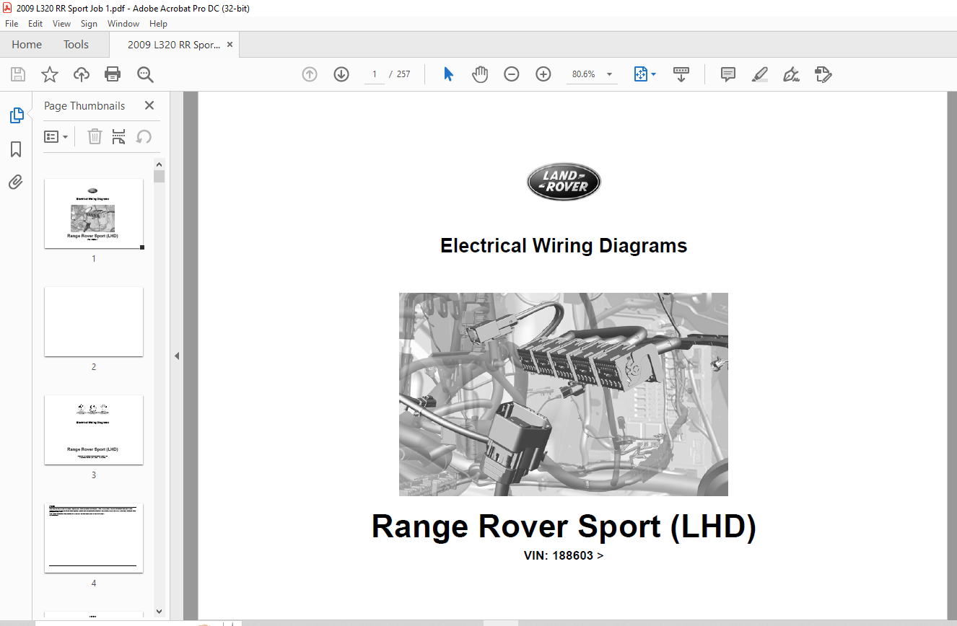Open the Find text search tool

pyautogui.click(x=145, y=74)
